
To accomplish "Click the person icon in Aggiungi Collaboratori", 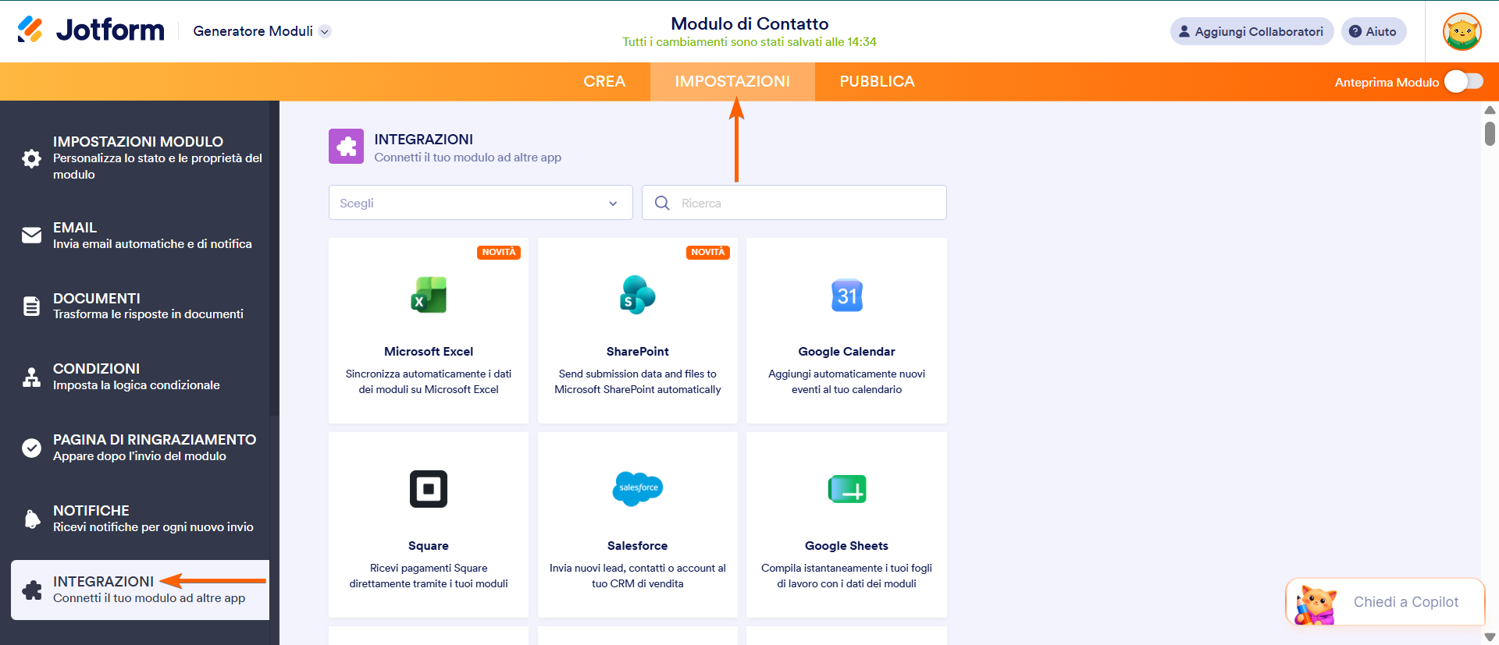I will pyautogui.click(x=1184, y=32).
